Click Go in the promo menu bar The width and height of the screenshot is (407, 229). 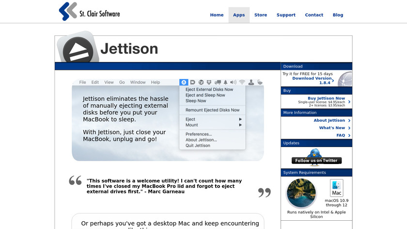pos(122,82)
